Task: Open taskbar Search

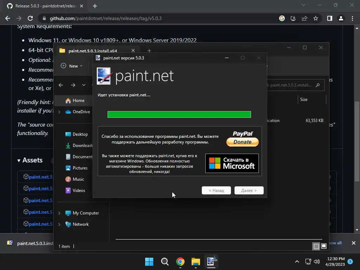Action: click(165, 262)
